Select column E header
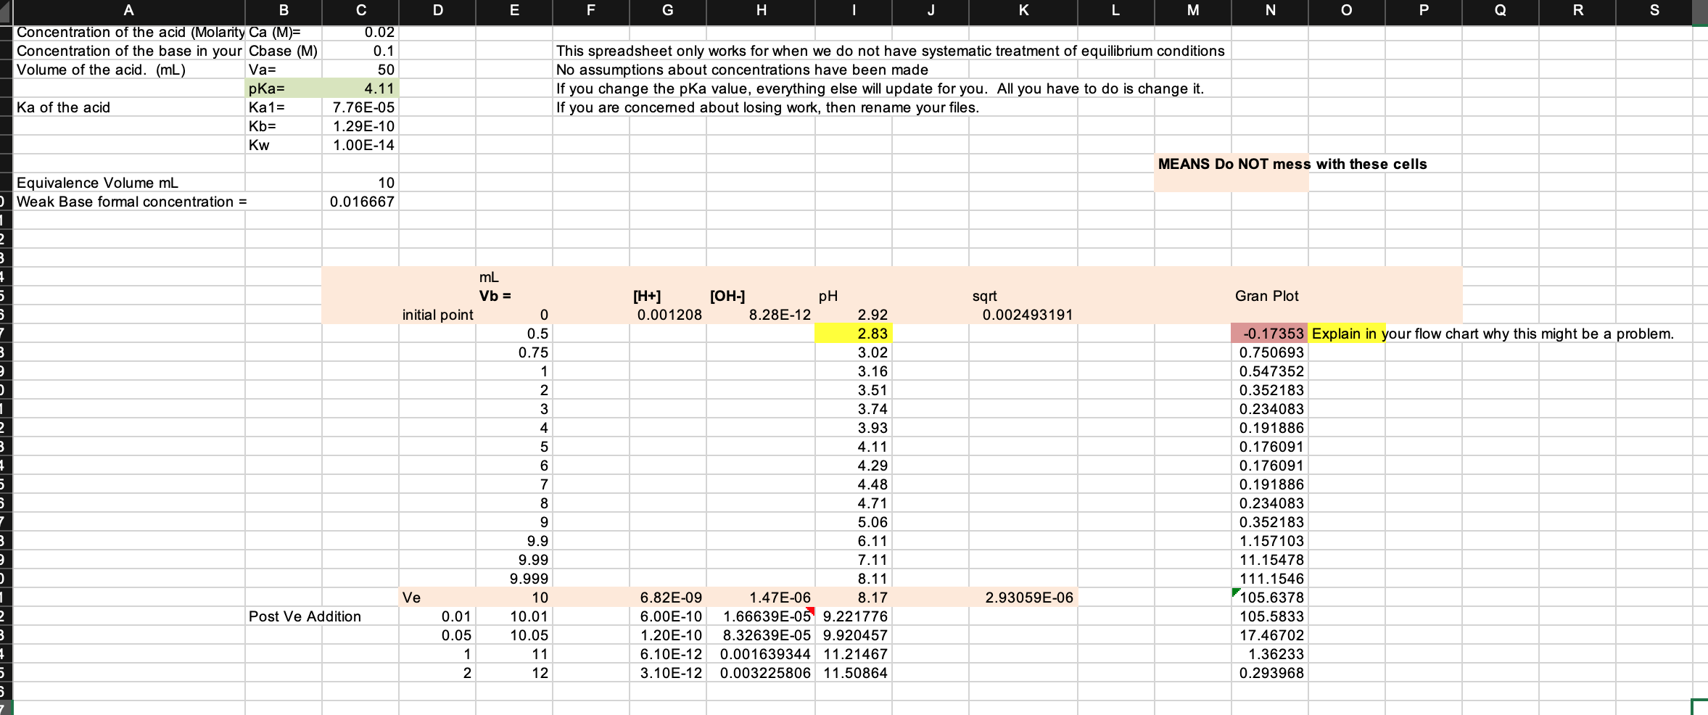This screenshot has width=1708, height=715. pyautogui.click(x=514, y=10)
